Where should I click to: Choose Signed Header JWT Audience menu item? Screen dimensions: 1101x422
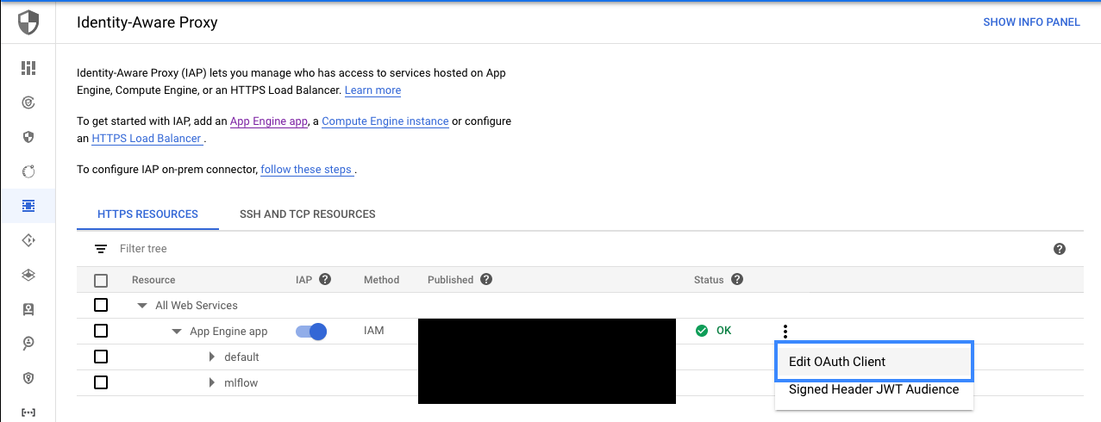[x=874, y=389]
